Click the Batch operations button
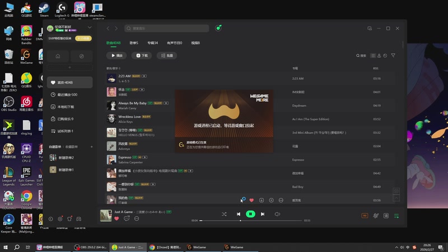The height and width of the screenshot is (252, 448). pyautogui.click(x=167, y=55)
